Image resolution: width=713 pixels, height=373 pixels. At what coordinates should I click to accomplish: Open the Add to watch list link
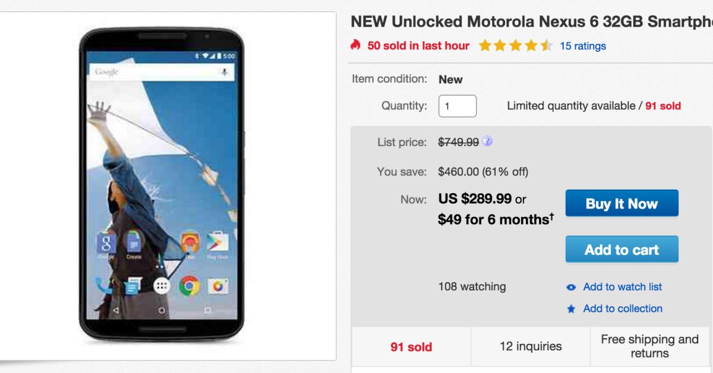pos(622,287)
